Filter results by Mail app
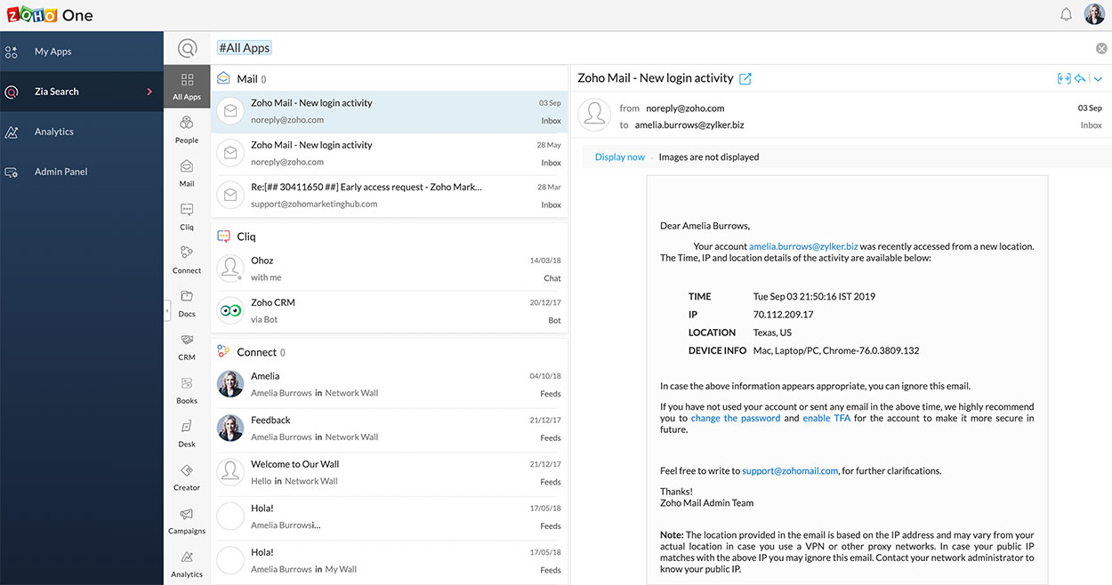 pos(187,172)
